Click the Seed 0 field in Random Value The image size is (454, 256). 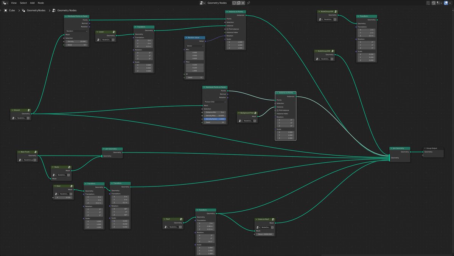195,77
